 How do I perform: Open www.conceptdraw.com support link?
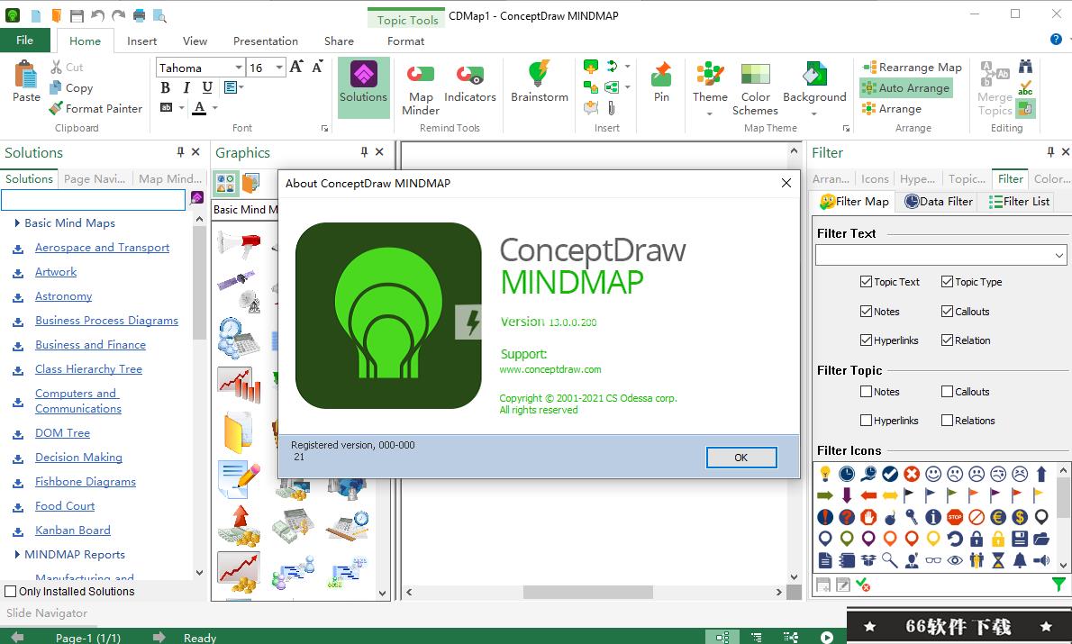(x=550, y=369)
